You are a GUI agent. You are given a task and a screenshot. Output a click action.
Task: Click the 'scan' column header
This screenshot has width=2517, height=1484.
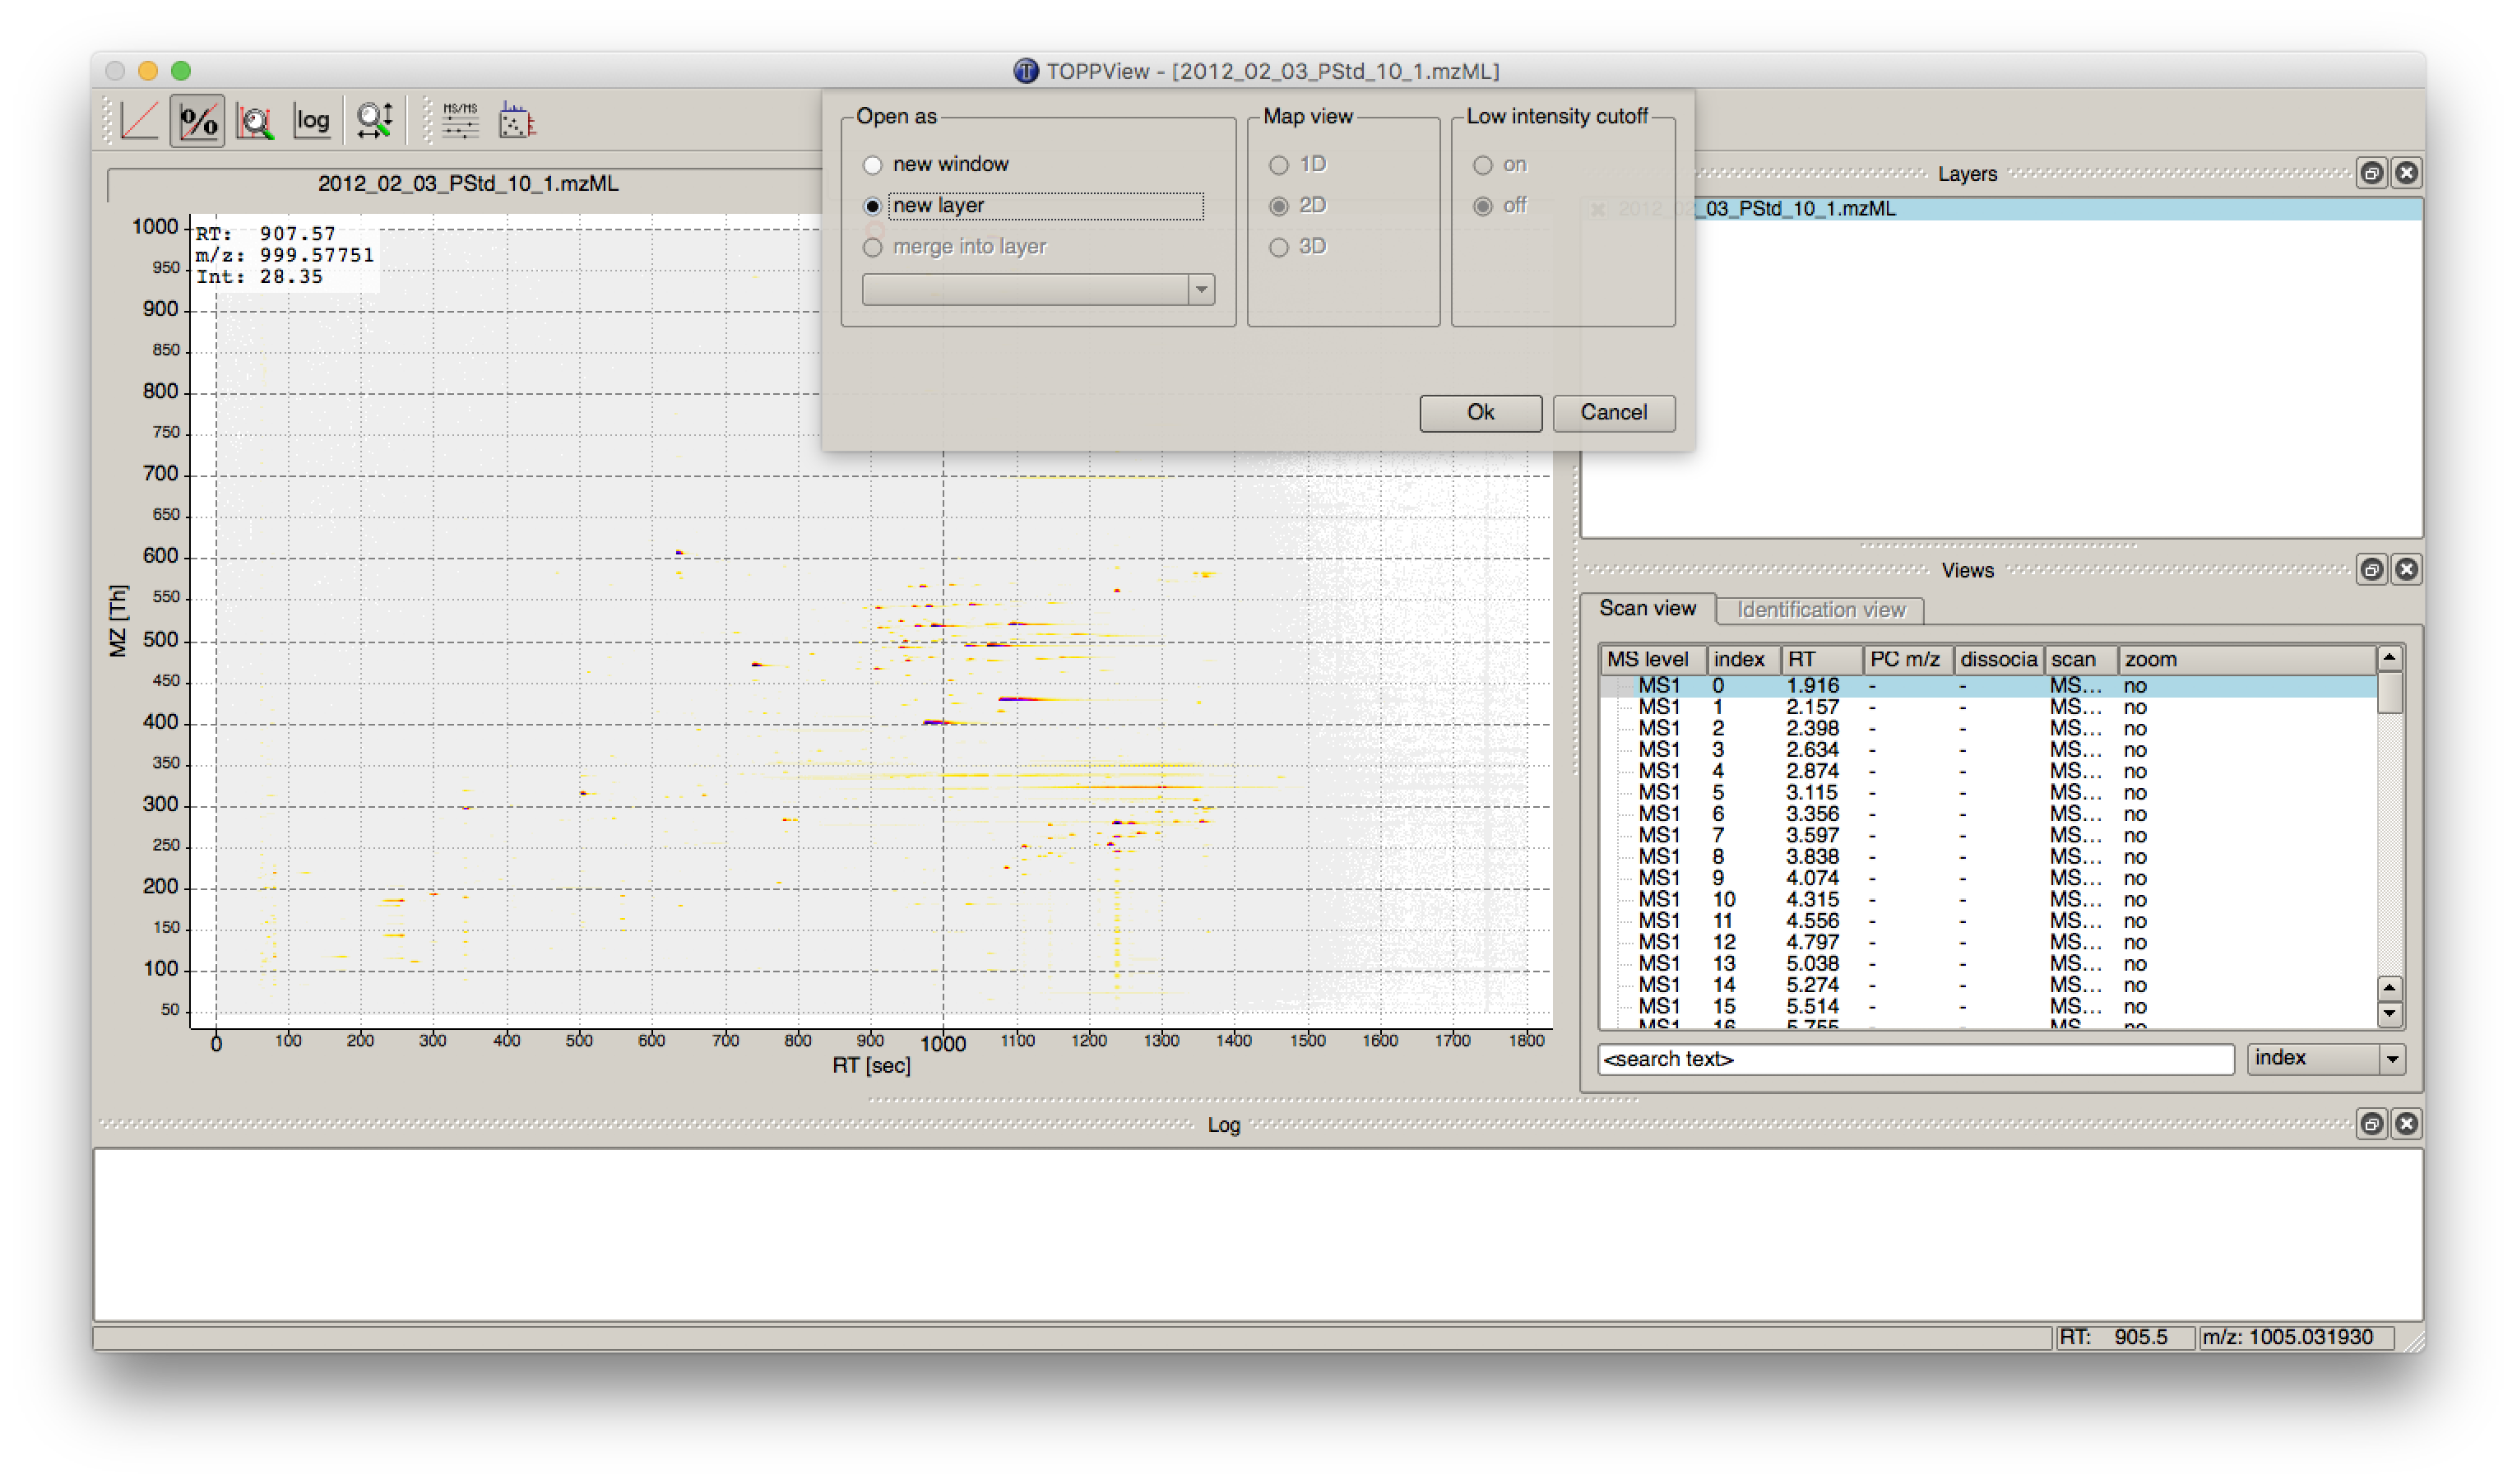pyautogui.click(x=2081, y=659)
